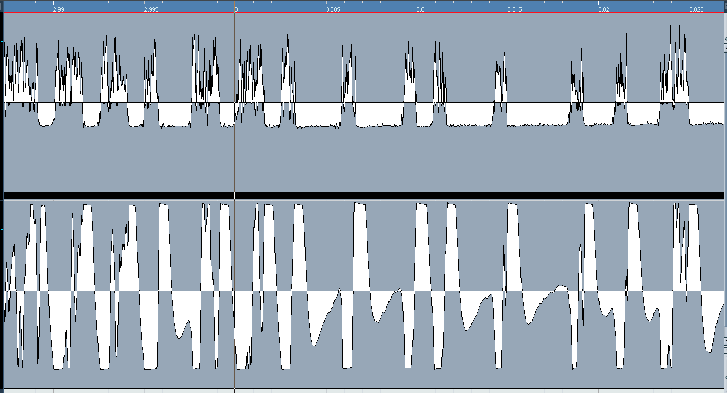727x393 pixels.
Task: Click the white playhead notch on the channel divider
Action: [235, 196]
